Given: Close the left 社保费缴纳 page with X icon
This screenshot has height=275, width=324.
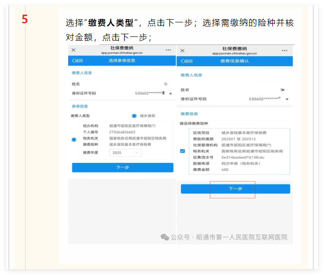Looking at the screenshot, I should click(74, 50).
